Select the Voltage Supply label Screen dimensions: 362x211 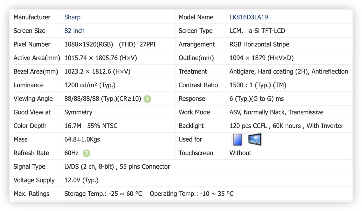tap(34, 180)
